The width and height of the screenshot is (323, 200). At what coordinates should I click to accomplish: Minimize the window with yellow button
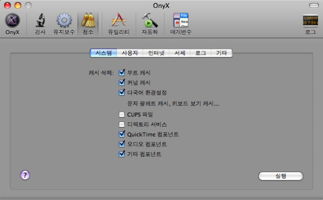[x=18, y=6]
